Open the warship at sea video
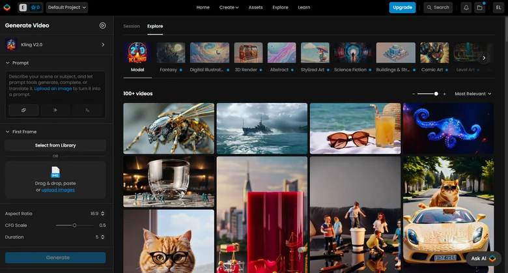The image size is (508, 273). point(262,128)
